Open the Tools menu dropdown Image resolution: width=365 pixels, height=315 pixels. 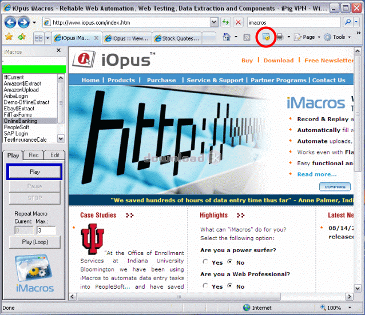[338, 37]
